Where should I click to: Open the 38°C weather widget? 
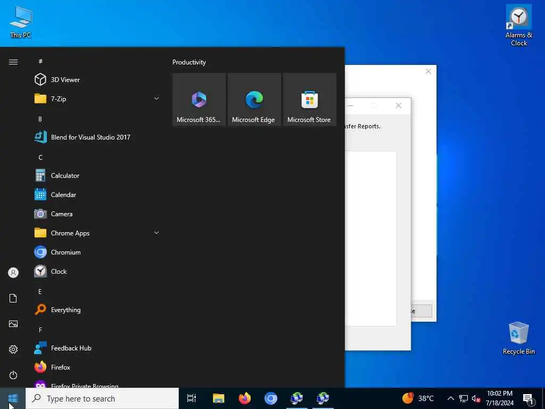point(418,398)
